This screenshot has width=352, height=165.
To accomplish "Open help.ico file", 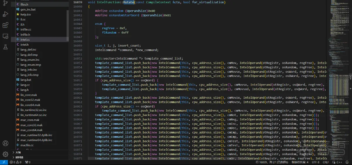I will (40, 14).
